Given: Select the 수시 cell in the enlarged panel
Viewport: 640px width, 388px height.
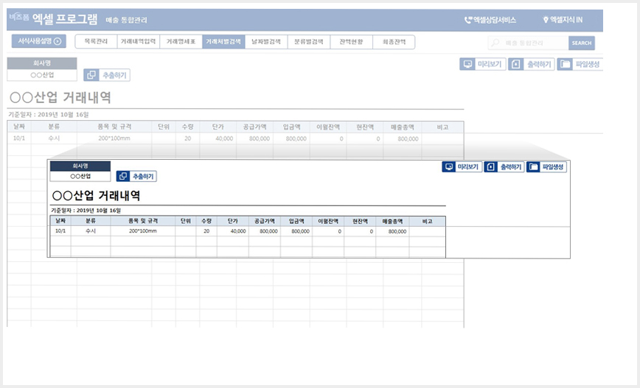Looking at the screenshot, I should tap(91, 230).
